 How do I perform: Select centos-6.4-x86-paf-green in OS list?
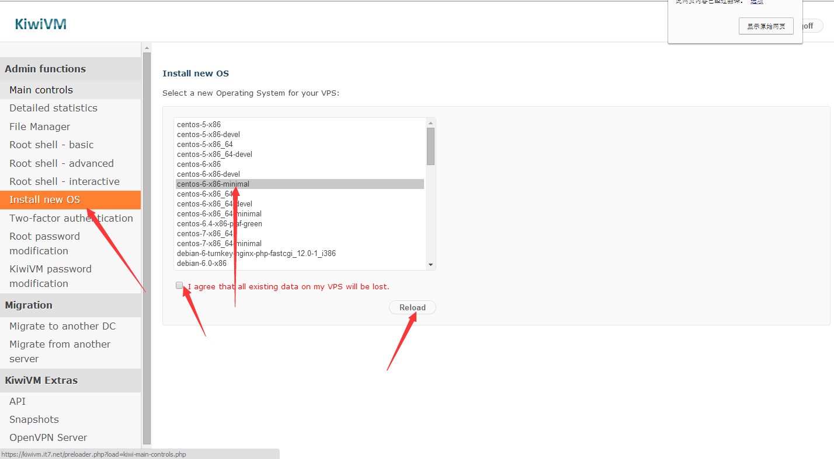click(x=300, y=223)
